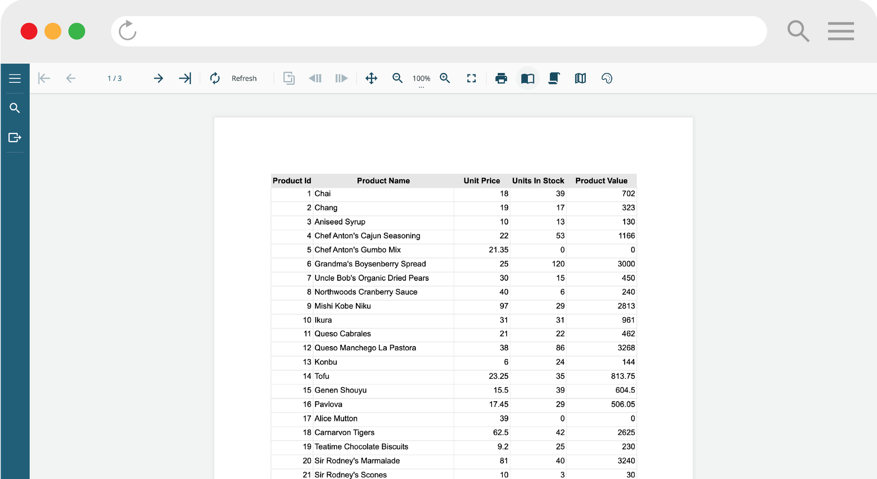
Task: Open the 100% zoom level dropdown
Action: tap(421, 79)
